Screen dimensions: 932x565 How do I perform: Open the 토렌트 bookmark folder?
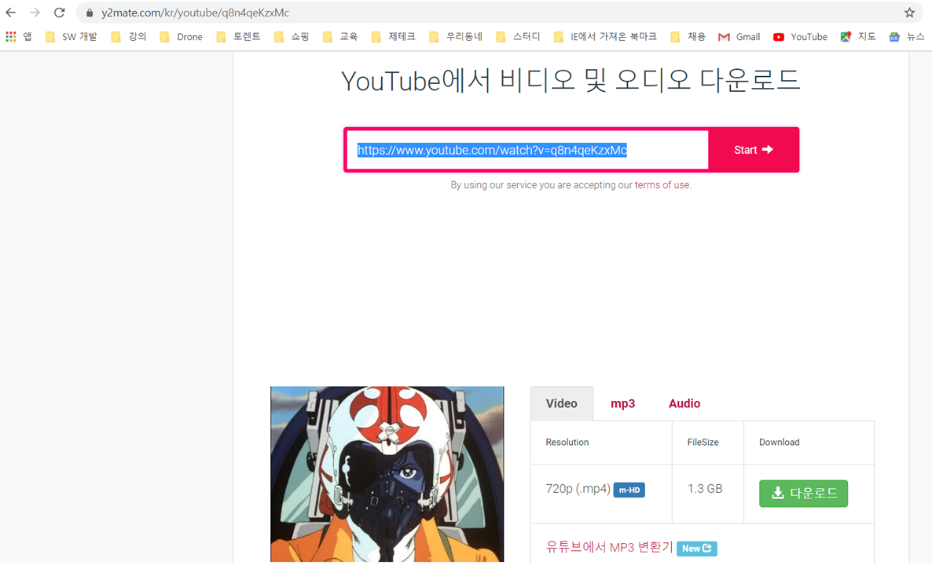click(x=238, y=37)
